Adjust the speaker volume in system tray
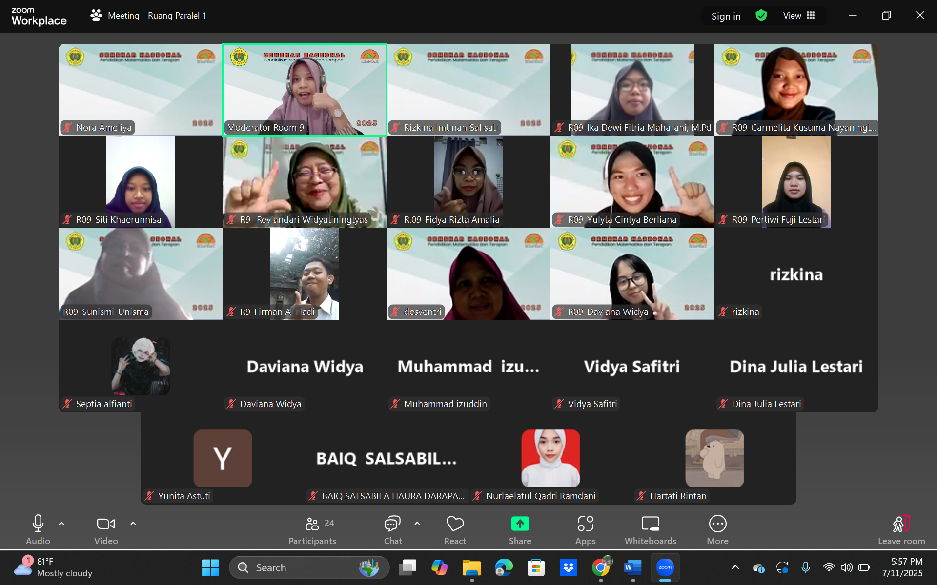The image size is (937, 585). pos(847,567)
